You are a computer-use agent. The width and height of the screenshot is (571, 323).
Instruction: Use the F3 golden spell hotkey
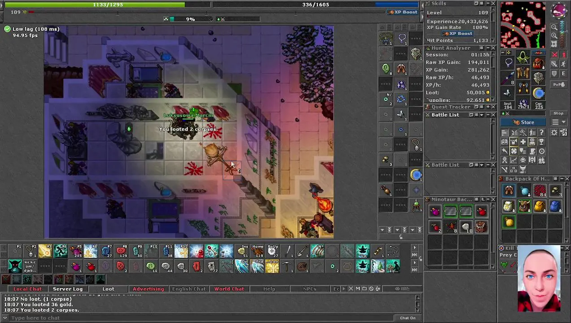click(45, 250)
